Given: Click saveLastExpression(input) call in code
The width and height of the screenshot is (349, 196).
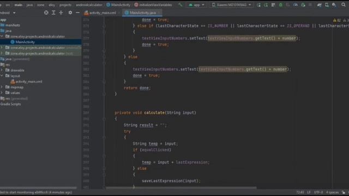Looking at the screenshot, I should [x=171, y=181].
